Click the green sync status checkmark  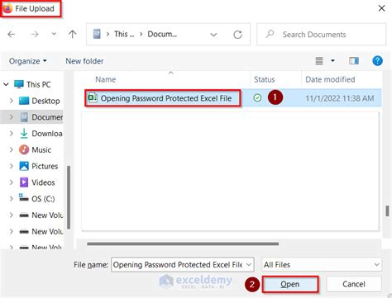click(257, 97)
